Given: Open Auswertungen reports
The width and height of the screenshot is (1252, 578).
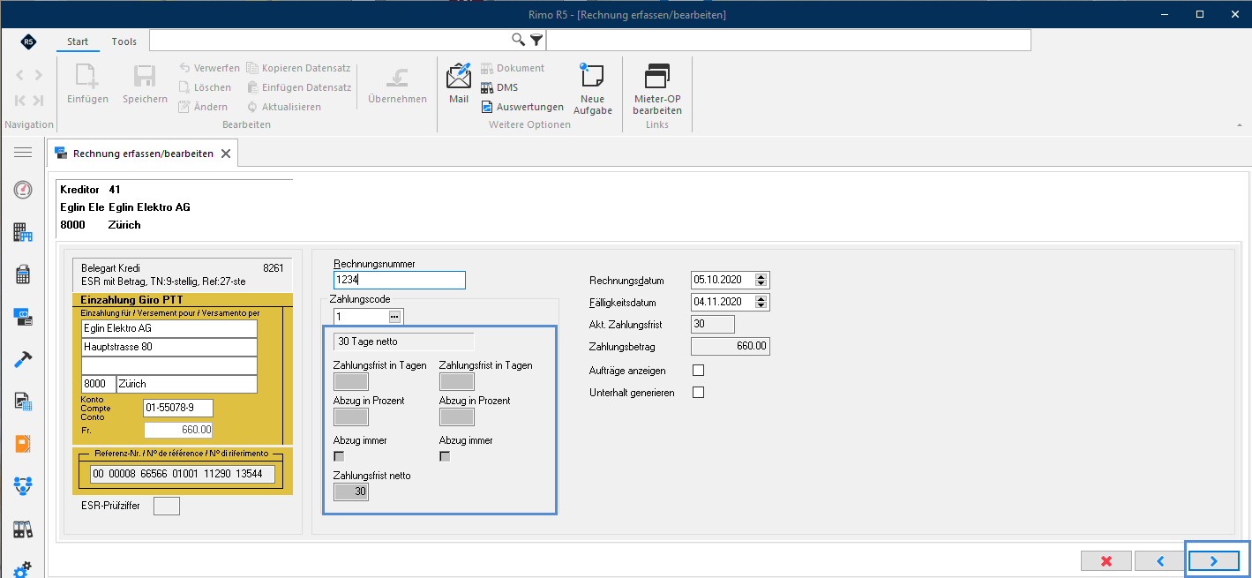Looking at the screenshot, I should [522, 107].
